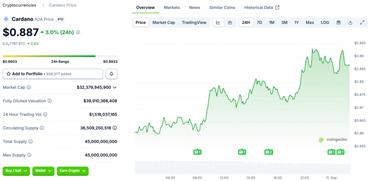Select the Market Cap chart view

164,23
